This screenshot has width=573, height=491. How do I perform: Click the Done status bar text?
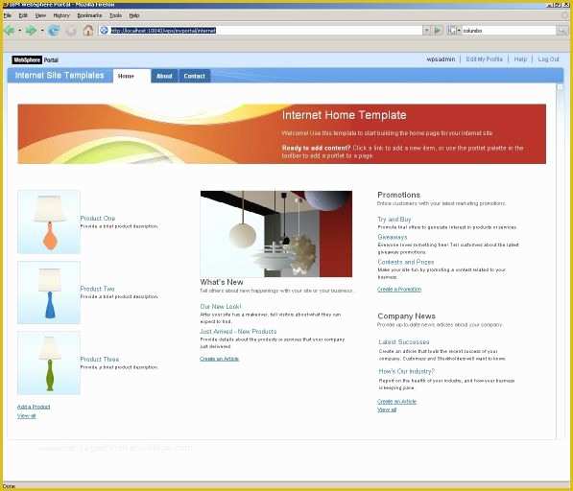click(x=9, y=486)
